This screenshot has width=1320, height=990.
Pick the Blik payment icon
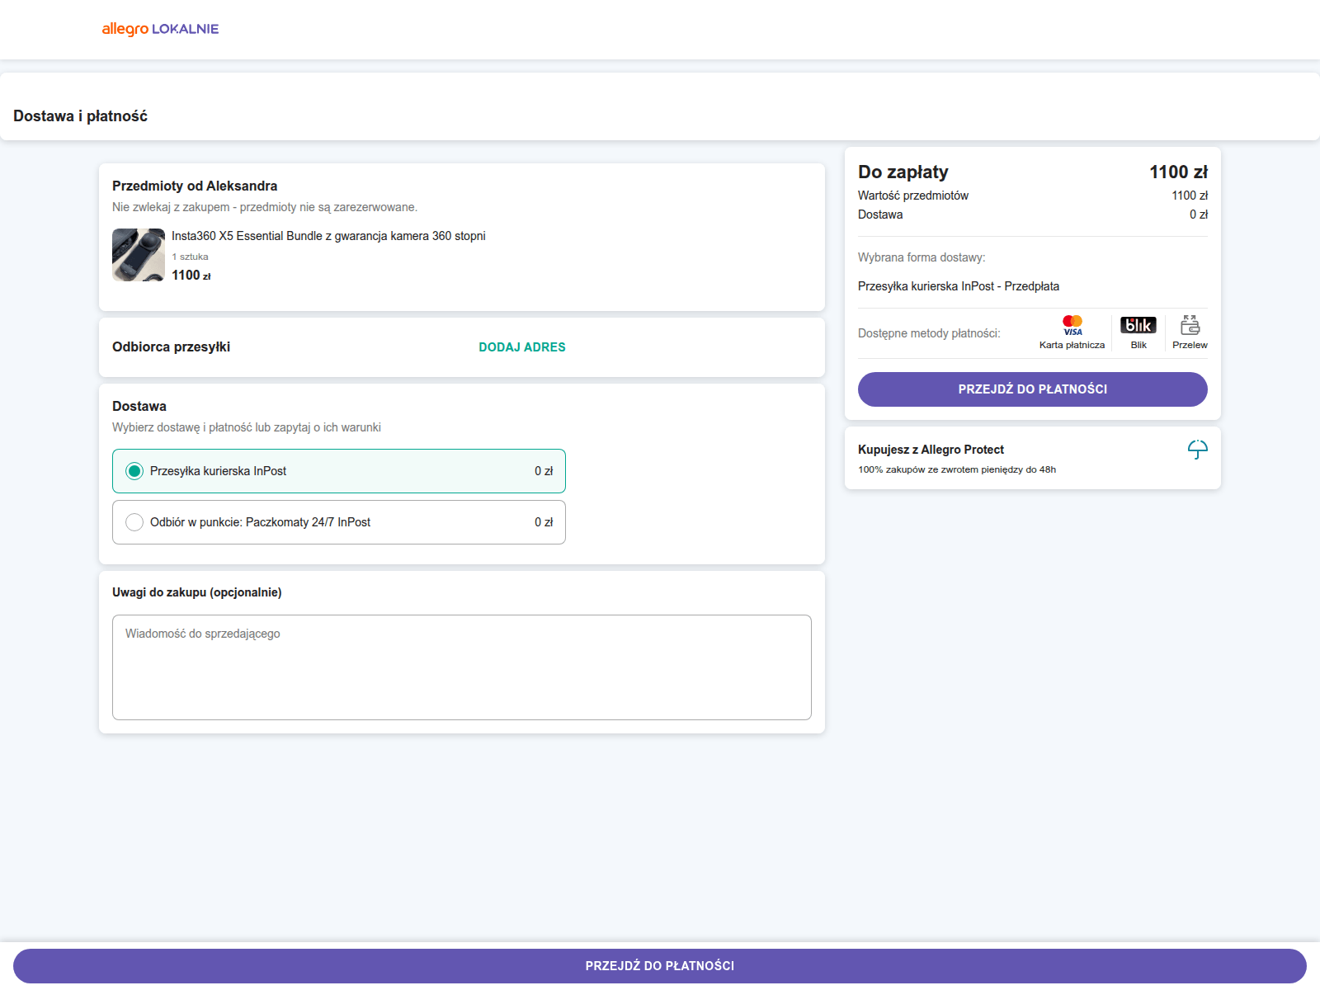click(x=1138, y=325)
